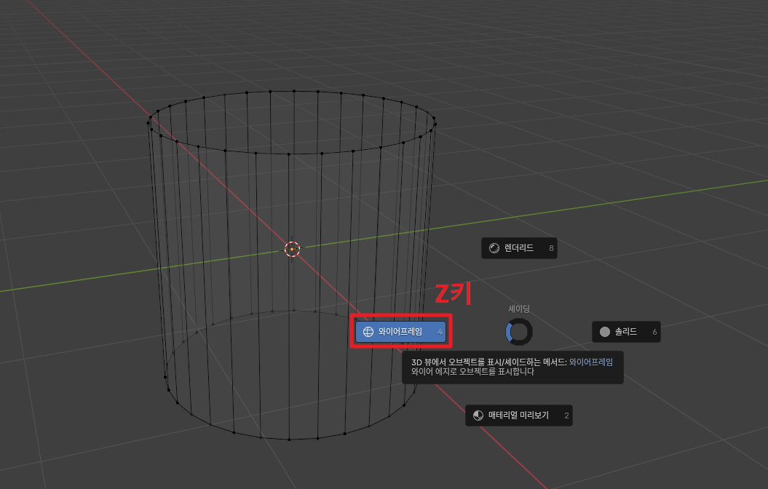The height and width of the screenshot is (489, 768).
Task: Click the solid circle icon beside 솔리드
Action: [605, 332]
